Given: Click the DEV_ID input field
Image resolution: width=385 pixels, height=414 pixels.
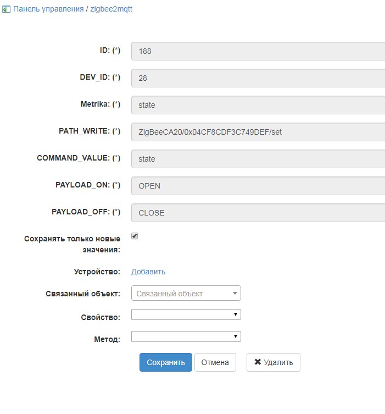Looking at the screenshot, I should pos(258,78).
